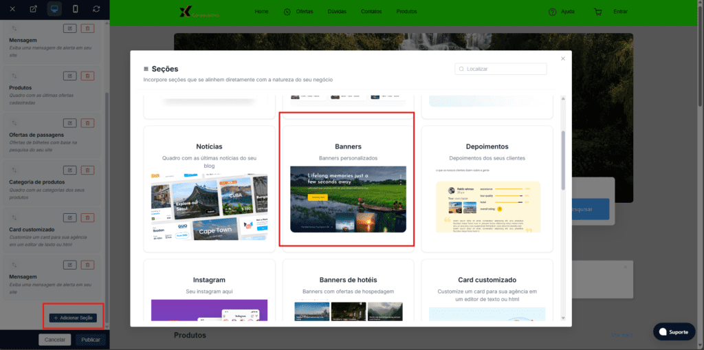Click the Produtos heading below the dialog
The height and width of the screenshot is (350, 704).
pos(190,335)
